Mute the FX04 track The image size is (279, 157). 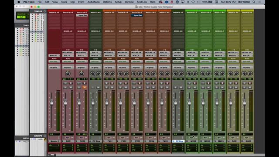pos(153,87)
